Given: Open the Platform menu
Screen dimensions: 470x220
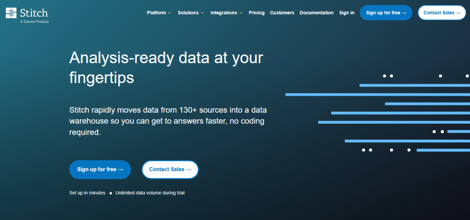Looking at the screenshot, I should click(x=157, y=13).
